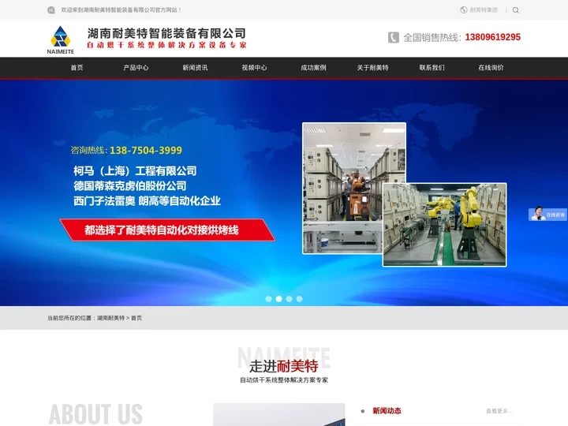Select the third banner slide dot
568x426 pixels.
[289, 299]
